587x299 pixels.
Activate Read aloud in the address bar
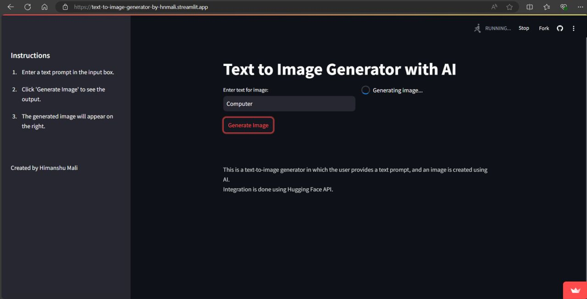[x=493, y=7]
